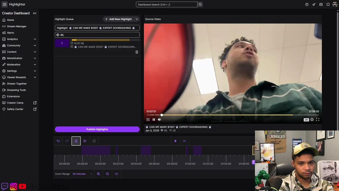The height and width of the screenshot is (191, 339).
Task: Open Creator Camp link
Action: [x=15, y=103]
